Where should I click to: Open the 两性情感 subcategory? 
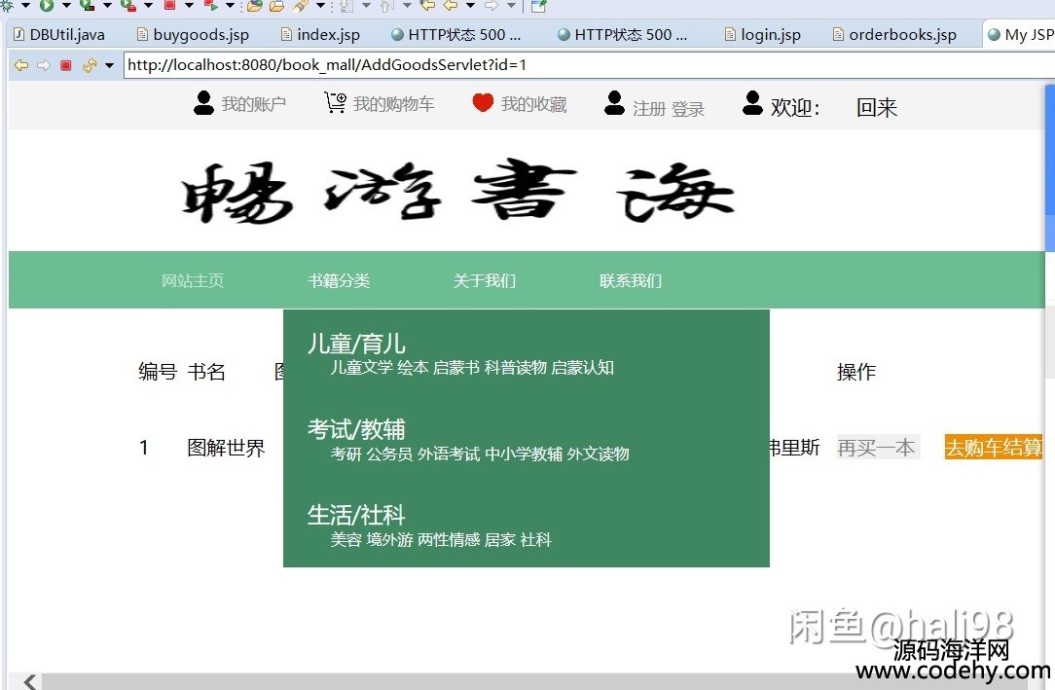tap(449, 539)
